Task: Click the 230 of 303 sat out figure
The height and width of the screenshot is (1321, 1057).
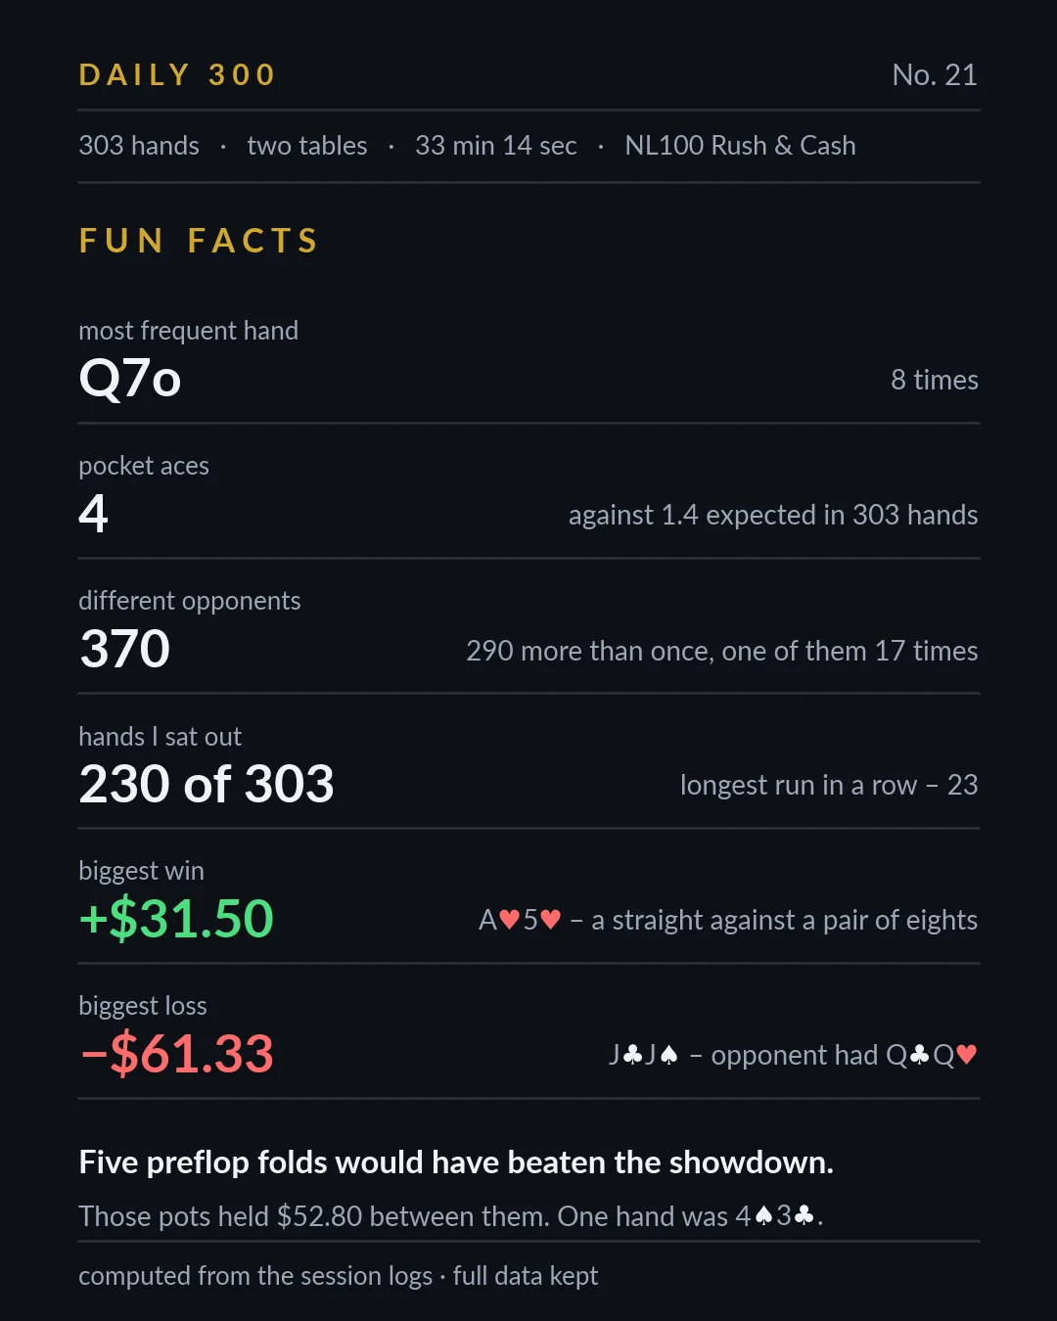Action: point(207,784)
